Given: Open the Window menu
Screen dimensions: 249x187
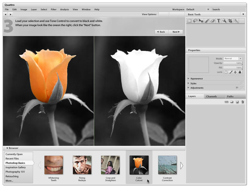Looking at the screenshot, I should pyautogui.click(x=86, y=10).
